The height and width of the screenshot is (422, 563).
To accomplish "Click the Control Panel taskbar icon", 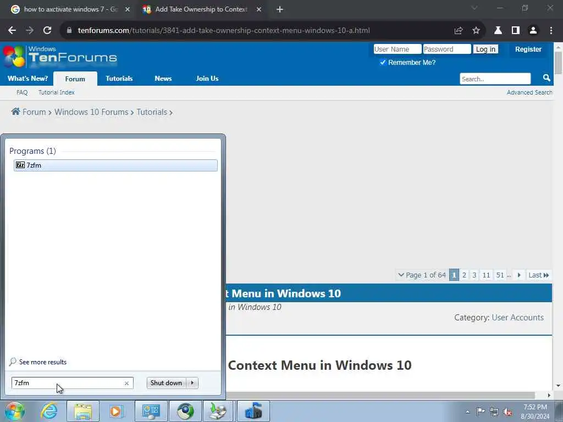I will point(151,411).
